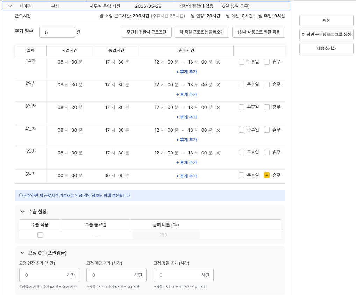356x295 pixels.
Task: Click the 월 소정 근로시간: 209시간 text
Action: (x=124, y=16)
